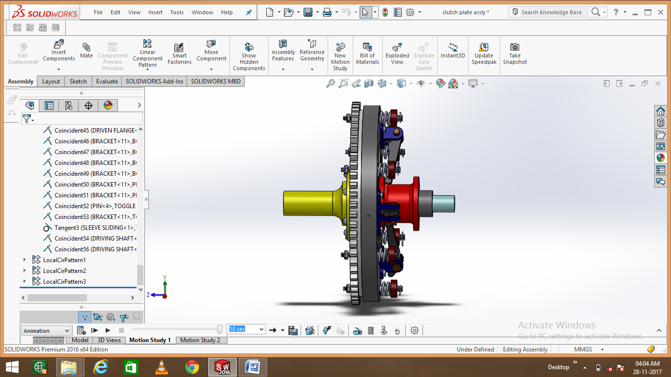Switch to the Motion Study 2 tab
Viewport: 671px width, 377px height.
pyautogui.click(x=201, y=340)
